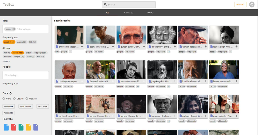
Task: Open options menu on ibadat-singh thumbnail
Action: (x=236, y=29)
